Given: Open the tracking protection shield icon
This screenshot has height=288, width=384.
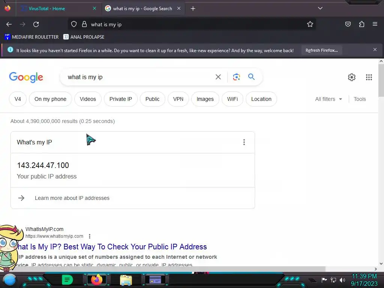Looking at the screenshot, I should tap(74, 24).
